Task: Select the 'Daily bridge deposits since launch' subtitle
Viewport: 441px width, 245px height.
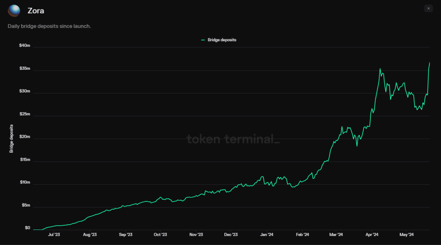Action: tap(49, 27)
